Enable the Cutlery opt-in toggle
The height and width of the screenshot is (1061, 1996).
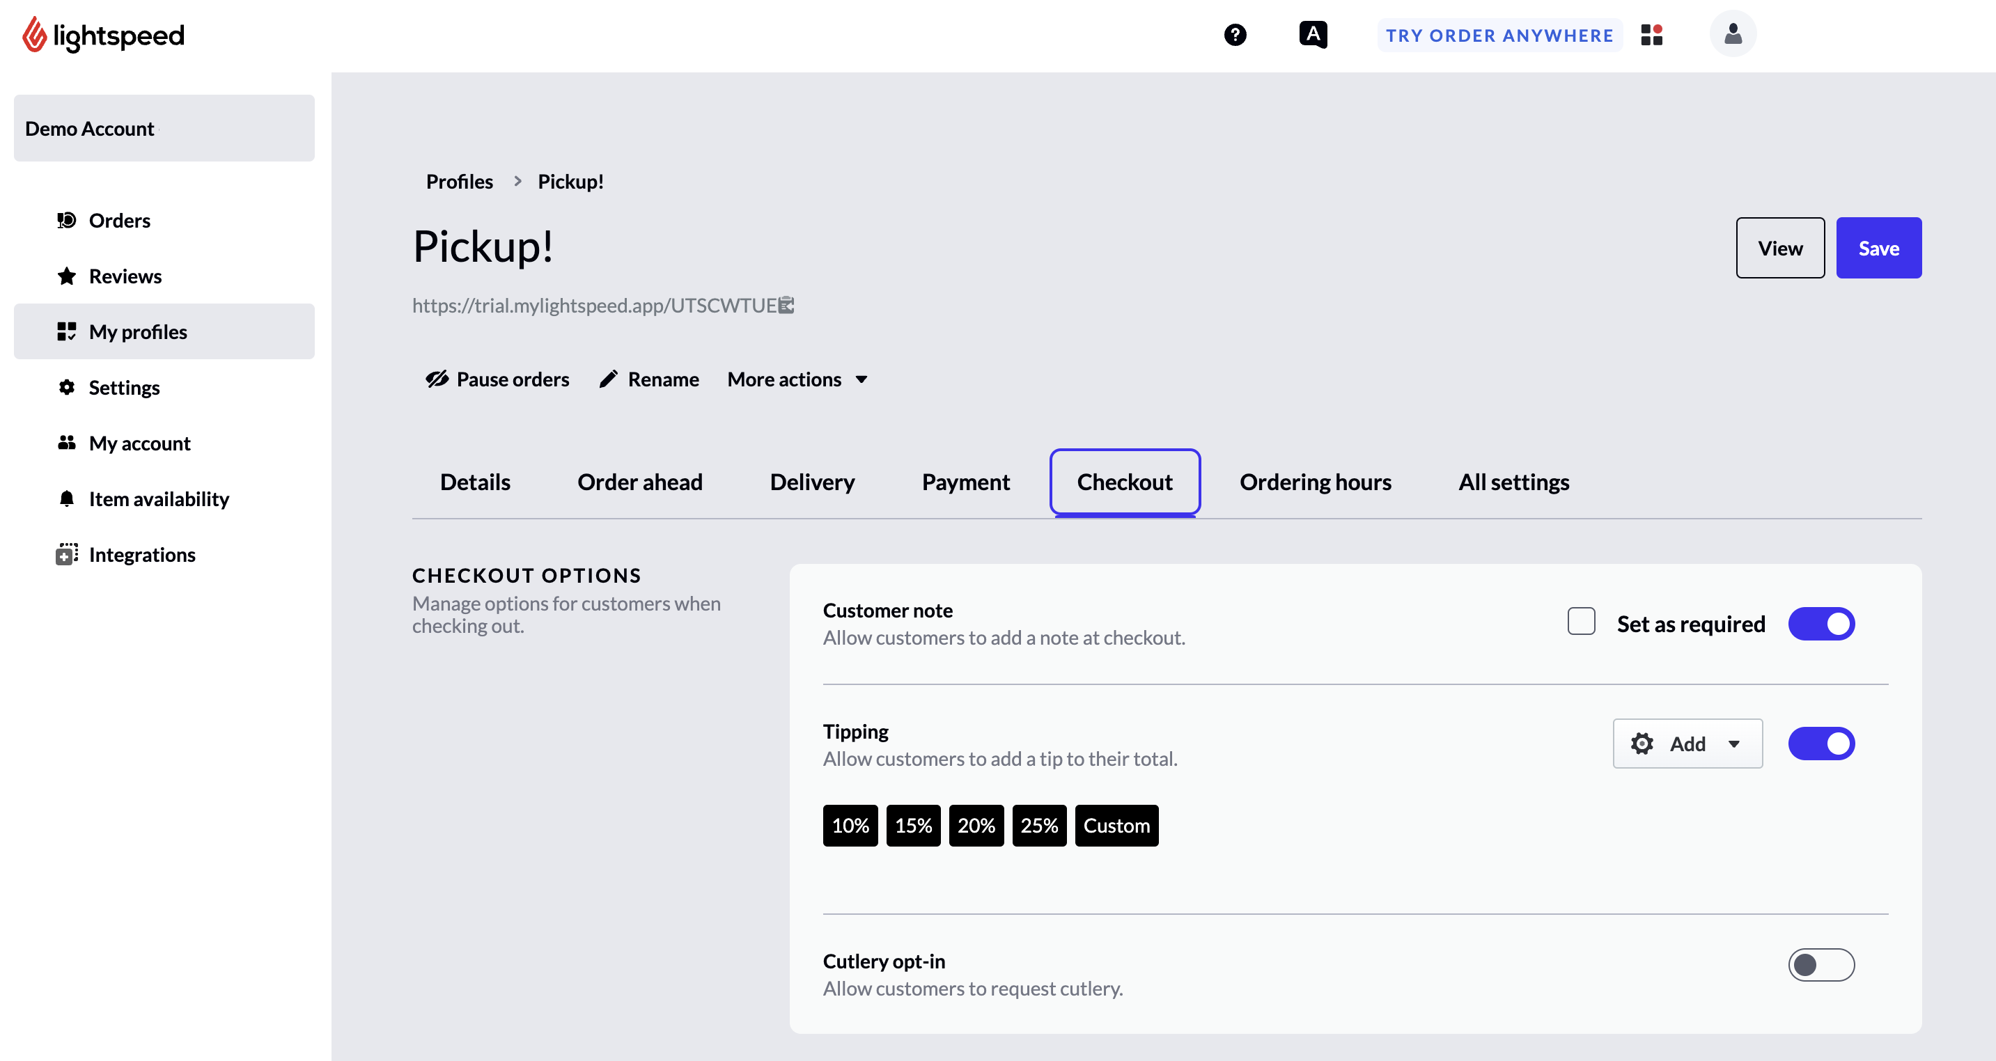(1821, 966)
